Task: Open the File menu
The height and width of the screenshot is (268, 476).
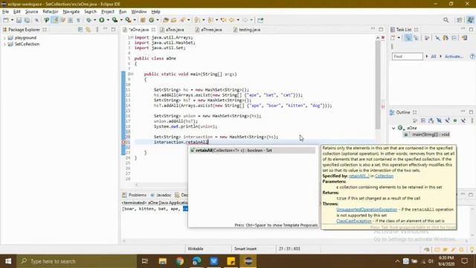Action: [x=5, y=12]
